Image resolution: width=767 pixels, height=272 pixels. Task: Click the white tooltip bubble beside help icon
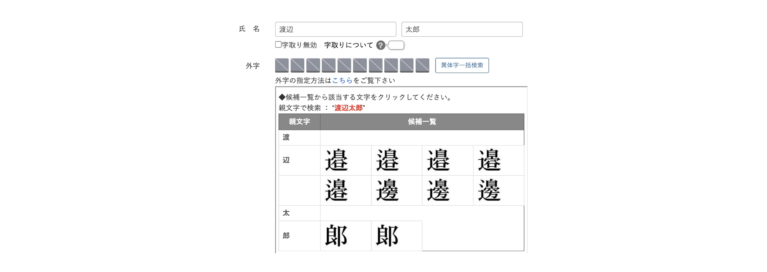pos(396,45)
